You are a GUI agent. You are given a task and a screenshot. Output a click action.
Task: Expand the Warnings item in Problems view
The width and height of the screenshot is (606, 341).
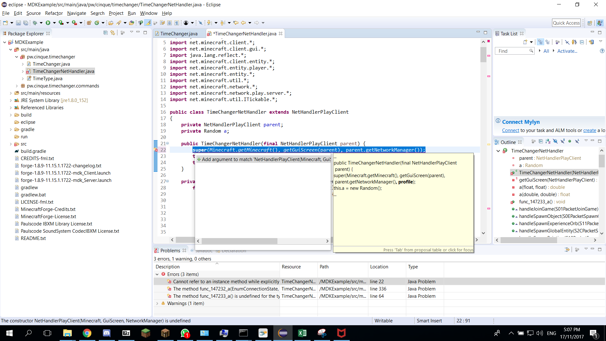tap(157, 303)
